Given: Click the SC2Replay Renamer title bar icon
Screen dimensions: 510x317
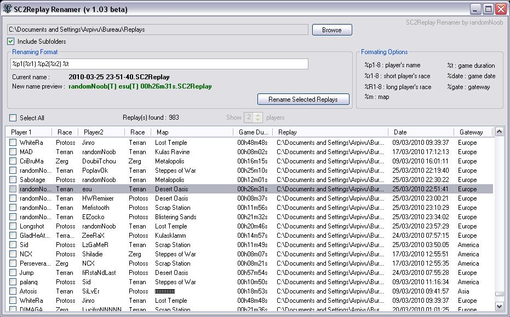Looking at the screenshot, I should pos(8,9).
